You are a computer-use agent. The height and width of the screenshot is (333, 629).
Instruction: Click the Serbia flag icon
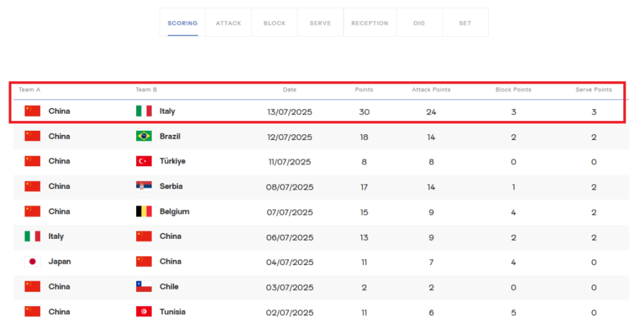pyautogui.click(x=144, y=186)
